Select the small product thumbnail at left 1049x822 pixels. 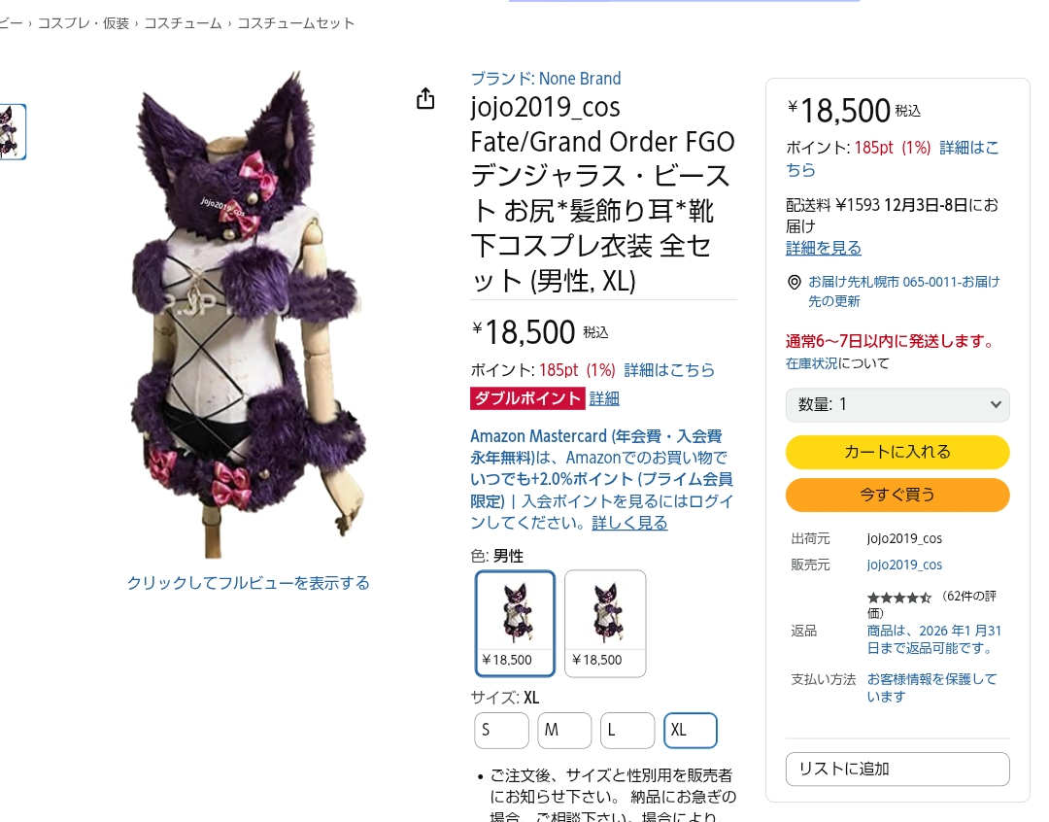tap(12, 132)
